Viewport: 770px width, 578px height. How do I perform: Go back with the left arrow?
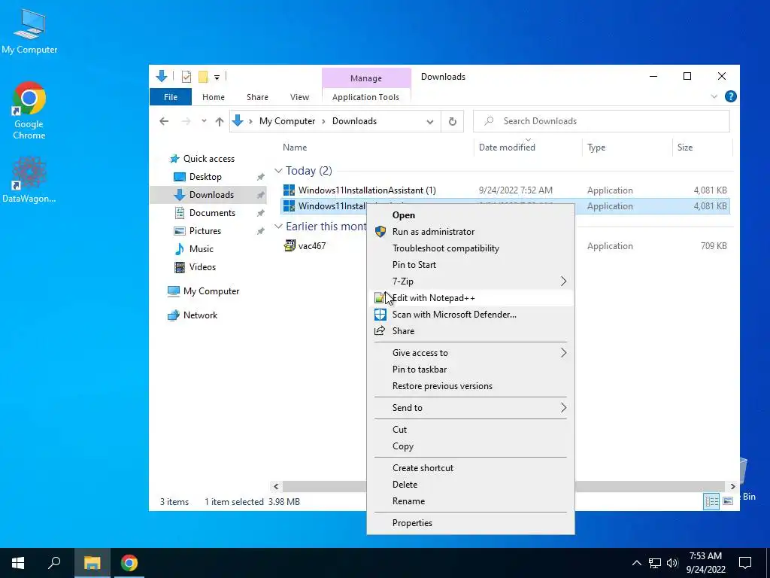click(x=164, y=121)
